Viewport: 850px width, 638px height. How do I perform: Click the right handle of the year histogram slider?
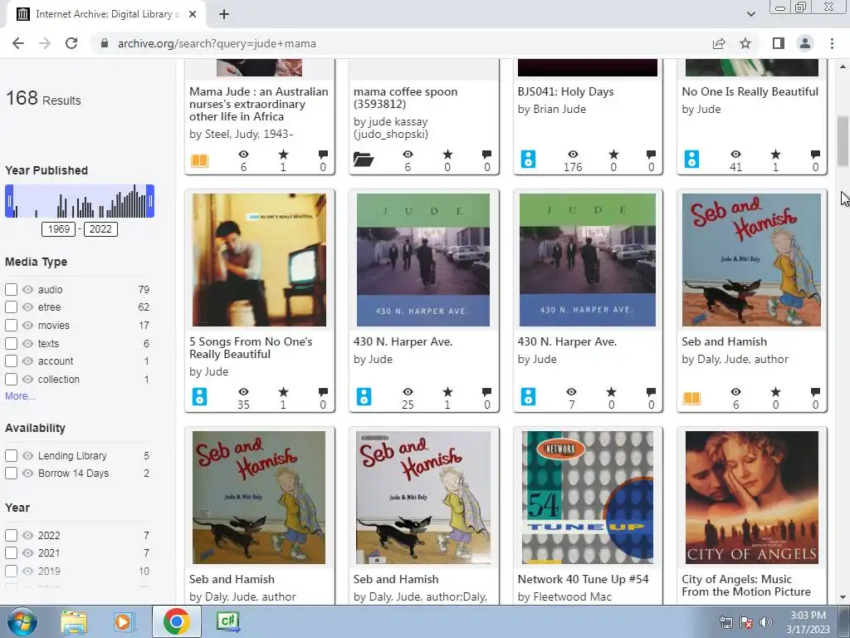[x=151, y=201]
